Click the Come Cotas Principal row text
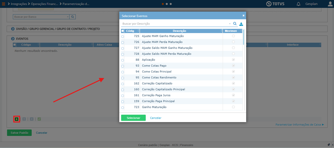Image resolution: width=334 pixels, height=148 pixels. [x=156, y=71]
